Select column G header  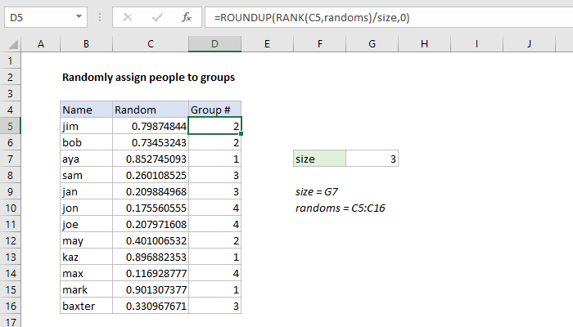click(372, 43)
